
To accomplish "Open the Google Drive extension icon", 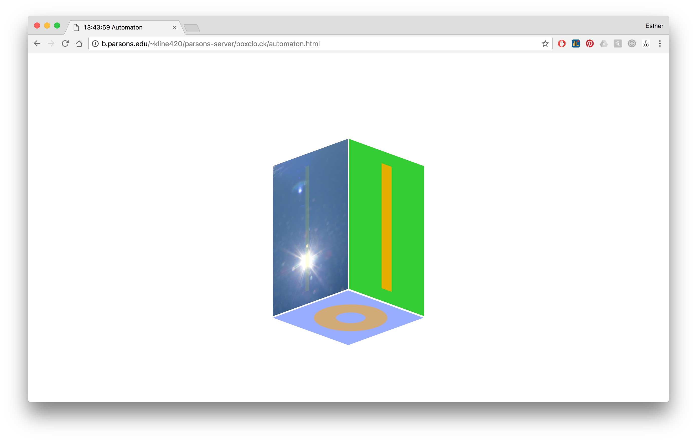I will [604, 44].
